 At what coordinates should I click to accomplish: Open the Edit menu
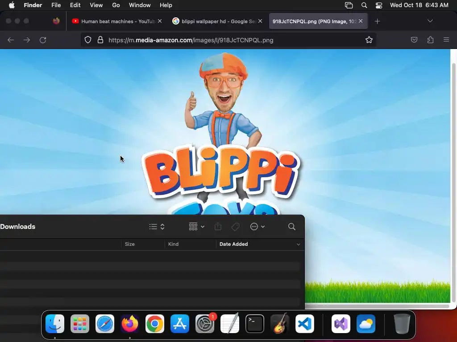pyautogui.click(x=75, y=5)
